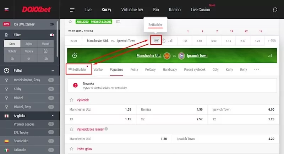Expand +406 more markets

click(272, 41)
